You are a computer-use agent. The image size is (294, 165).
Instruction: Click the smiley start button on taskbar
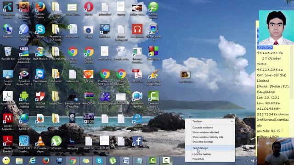pyautogui.click(x=6, y=160)
